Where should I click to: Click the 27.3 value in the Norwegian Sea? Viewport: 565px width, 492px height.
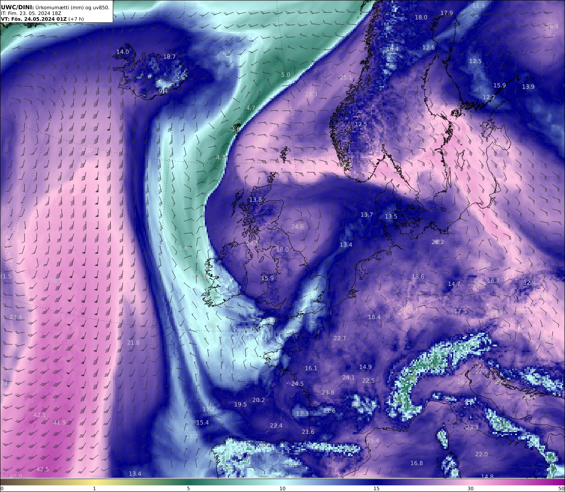tap(311, 94)
